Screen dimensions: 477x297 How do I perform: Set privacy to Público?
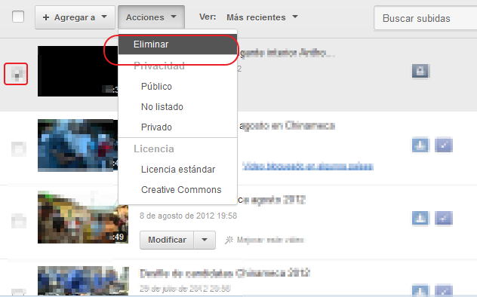point(156,87)
